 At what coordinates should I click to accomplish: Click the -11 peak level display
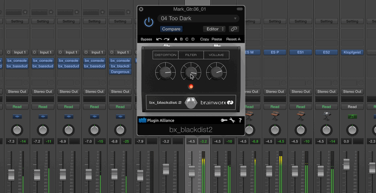click(x=49, y=142)
